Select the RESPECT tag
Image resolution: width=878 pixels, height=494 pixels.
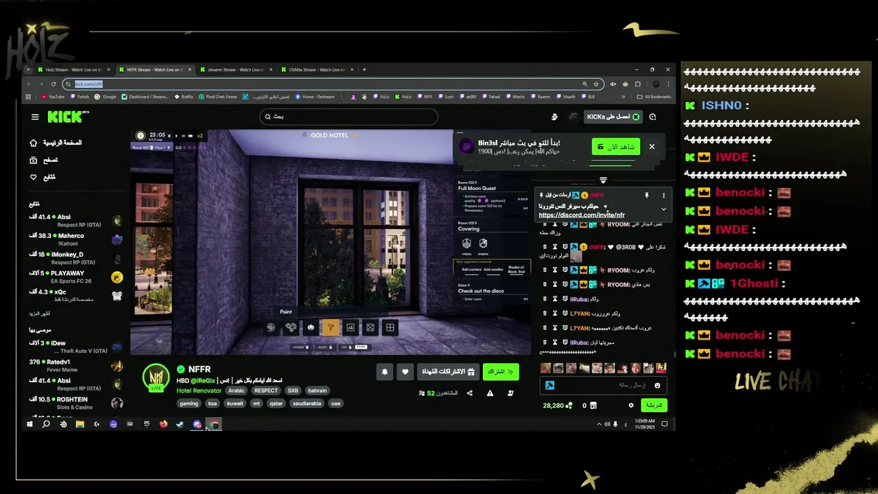tap(266, 390)
